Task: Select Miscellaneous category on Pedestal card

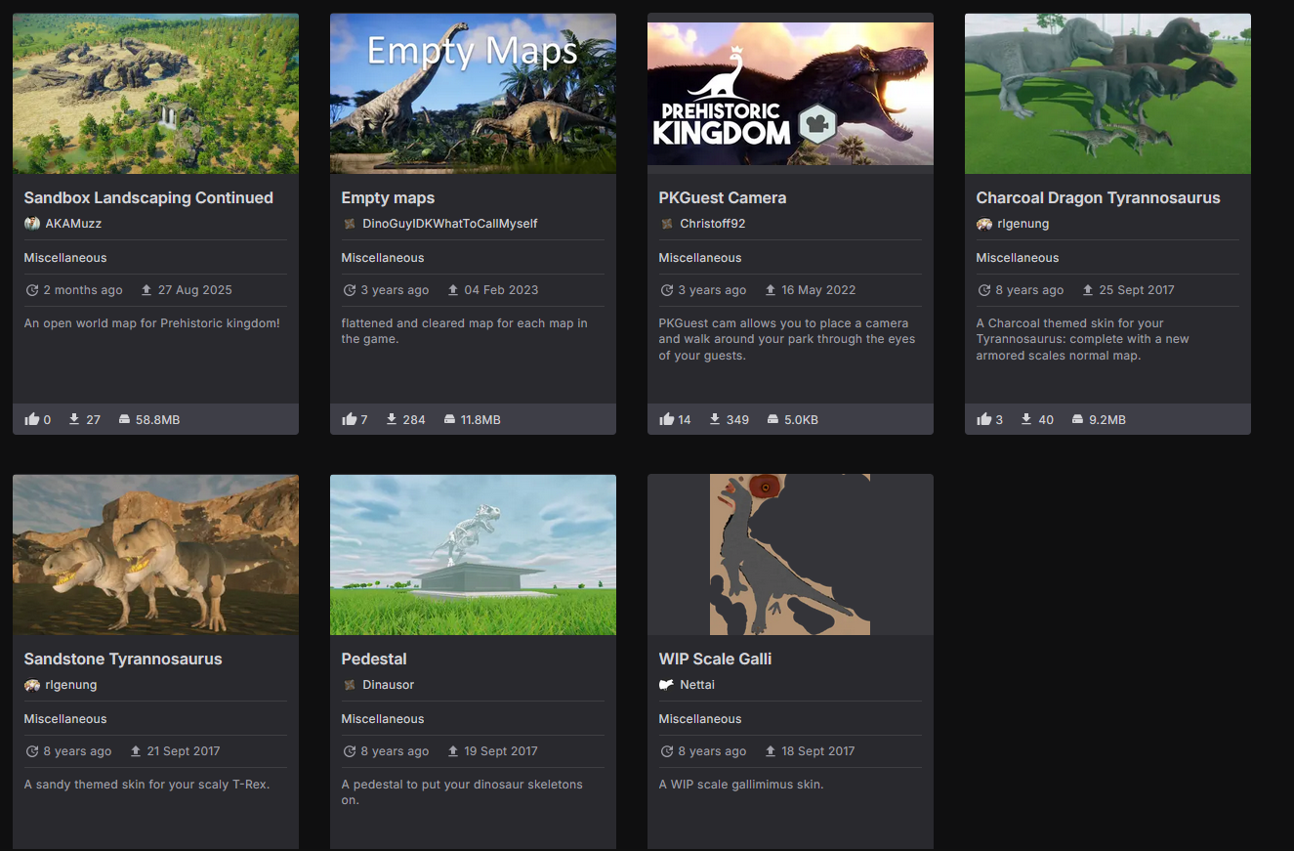Action: pos(383,719)
